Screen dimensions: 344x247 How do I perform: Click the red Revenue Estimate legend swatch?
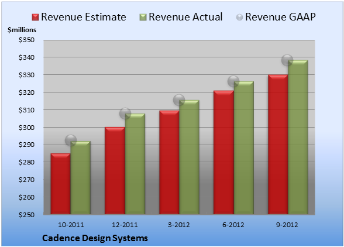[x=35, y=17]
